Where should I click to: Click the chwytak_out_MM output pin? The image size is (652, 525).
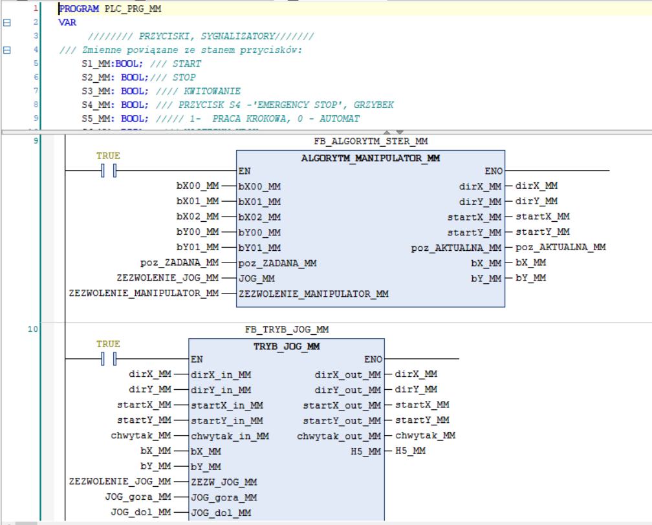pos(339,436)
